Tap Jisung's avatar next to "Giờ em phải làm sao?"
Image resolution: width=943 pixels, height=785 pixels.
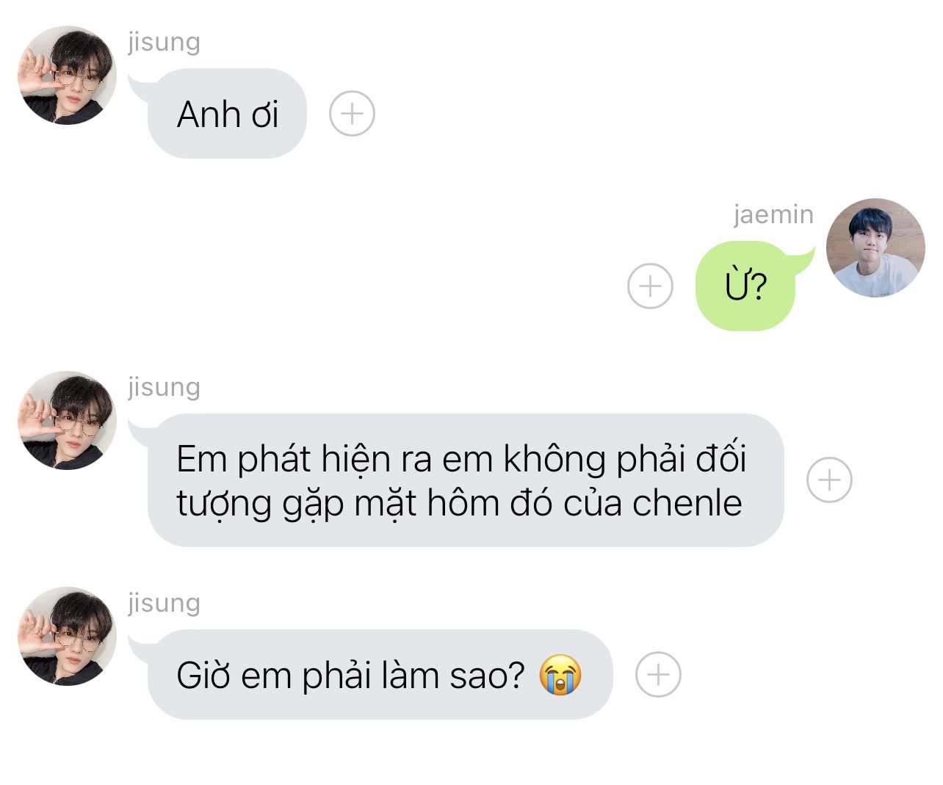coord(67,636)
